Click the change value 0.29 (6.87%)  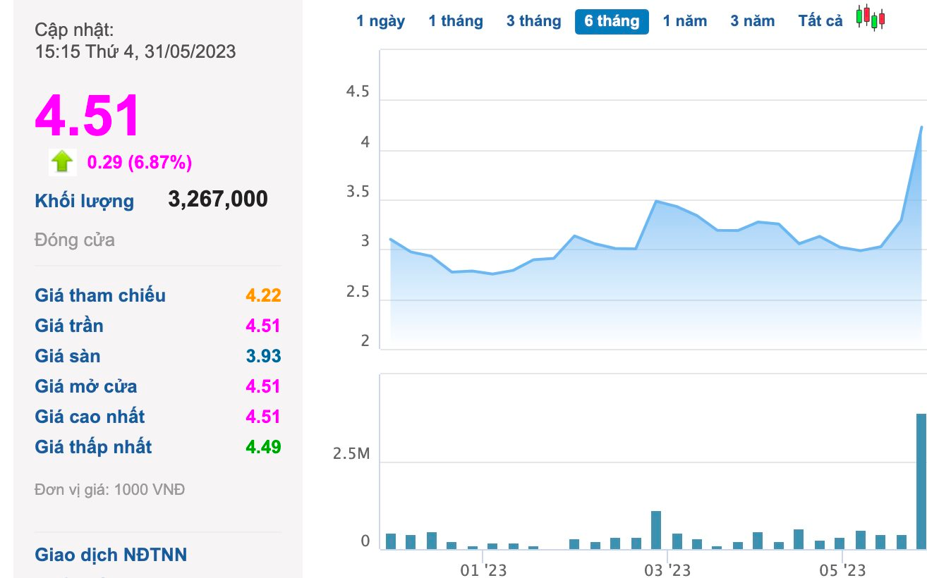tap(140, 163)
